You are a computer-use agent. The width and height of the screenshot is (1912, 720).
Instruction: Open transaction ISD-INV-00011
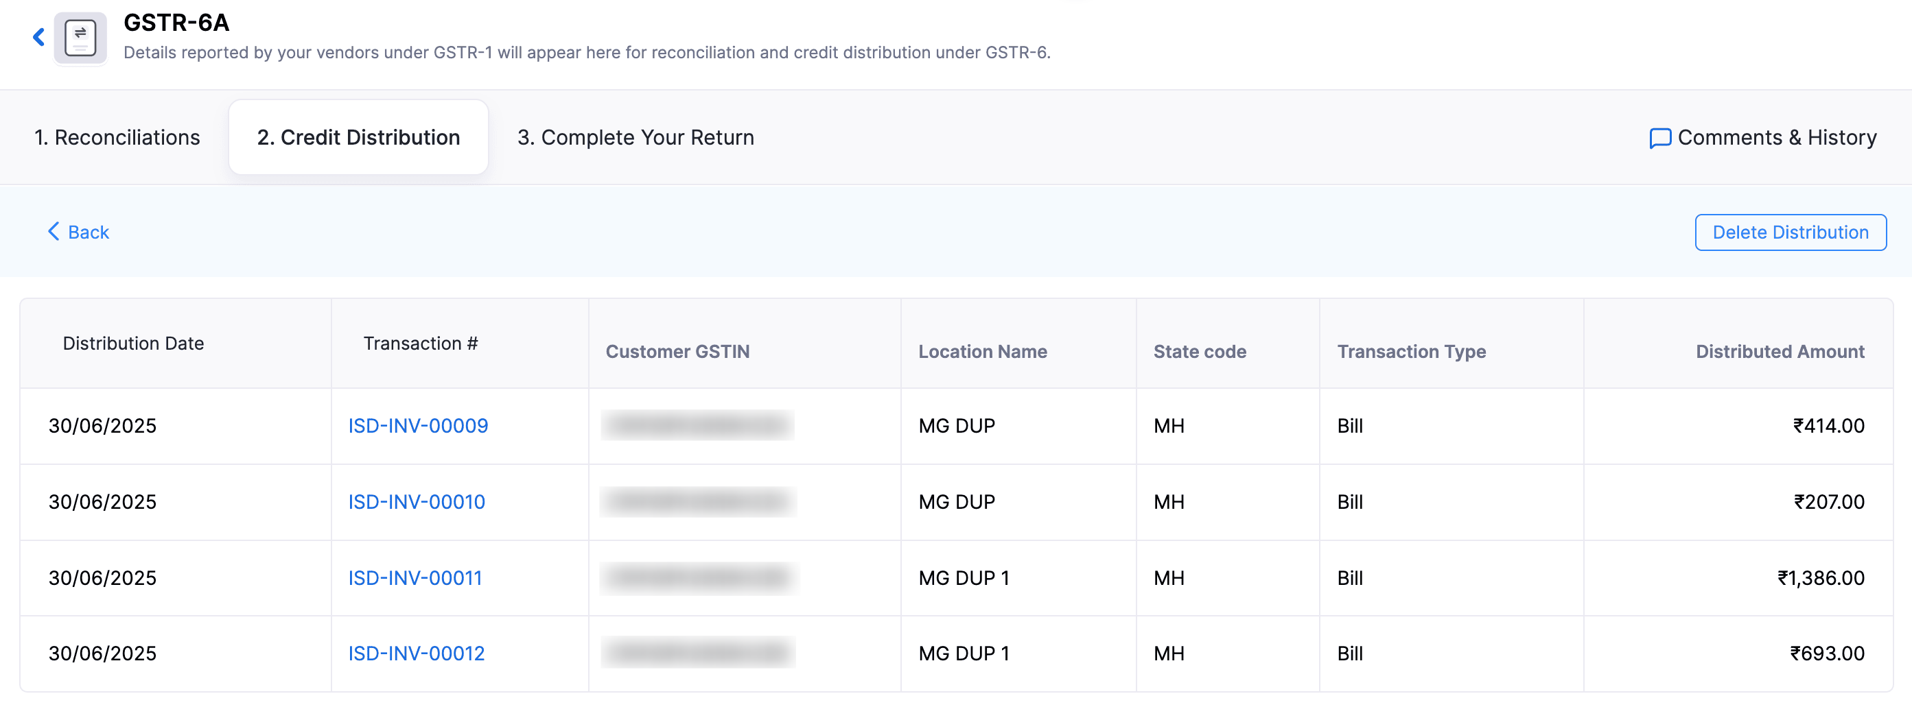(415, 578)
